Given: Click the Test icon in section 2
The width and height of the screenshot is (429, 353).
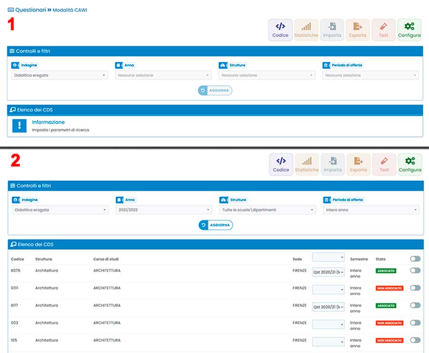Looking at the screenshot, I should click(384, 164).
